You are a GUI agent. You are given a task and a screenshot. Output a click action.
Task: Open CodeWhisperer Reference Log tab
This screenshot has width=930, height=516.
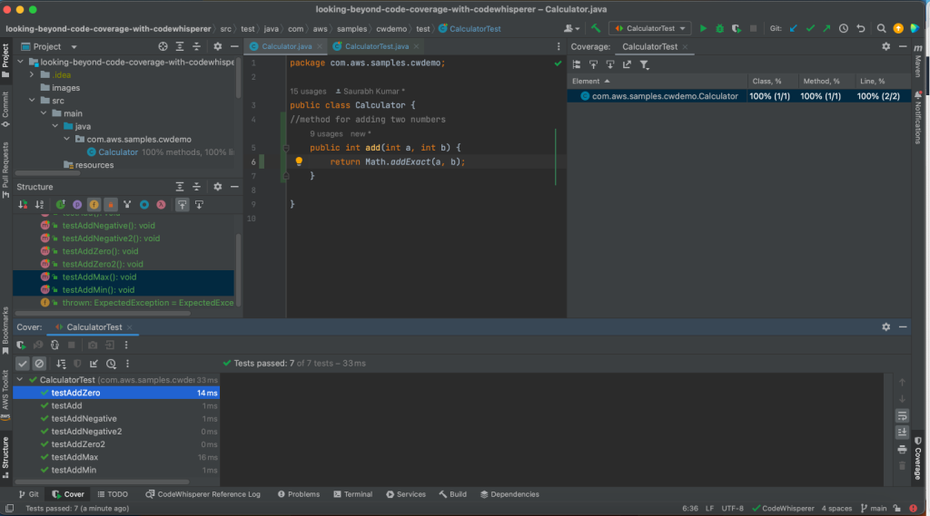(x=203, y=494)
